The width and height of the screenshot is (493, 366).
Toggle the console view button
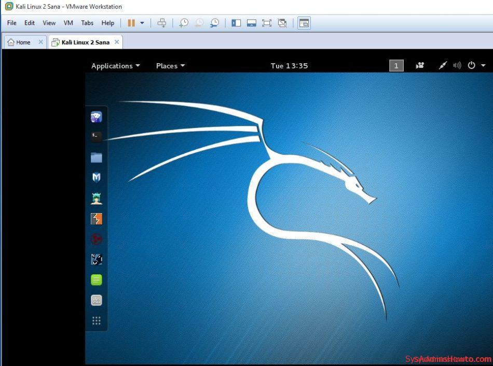pos(304,23)
